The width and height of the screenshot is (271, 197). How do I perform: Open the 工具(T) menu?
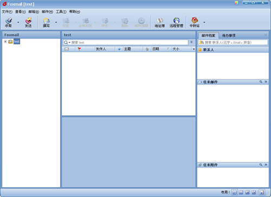pos(61,12)
